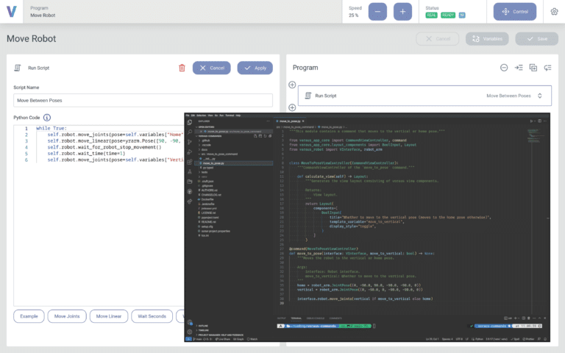Expand the Move Between Poses step chevron

540,96
